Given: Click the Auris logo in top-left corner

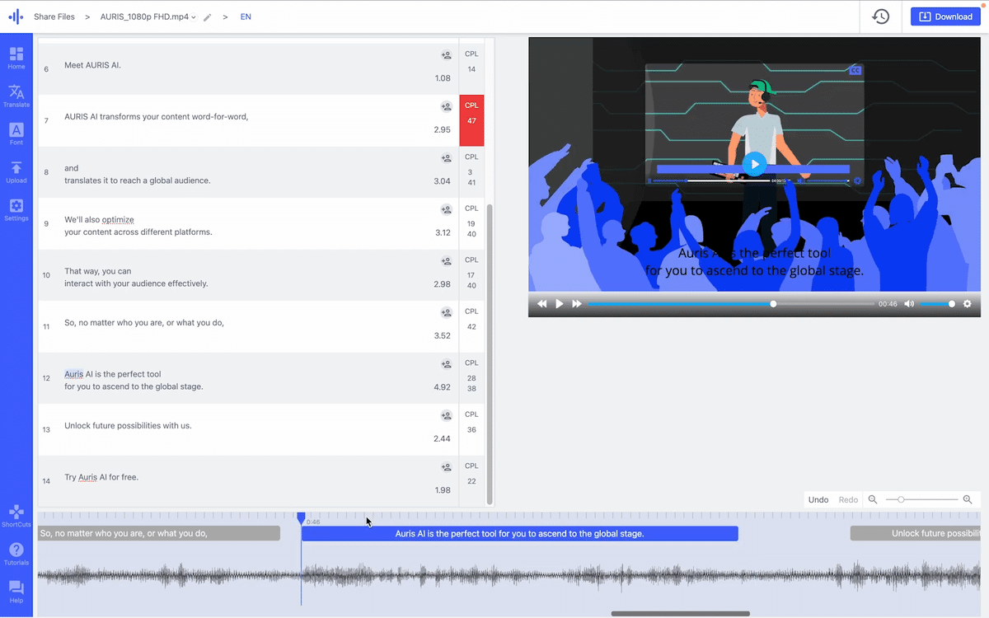Looking at the screenshot, I should (16, 16).
